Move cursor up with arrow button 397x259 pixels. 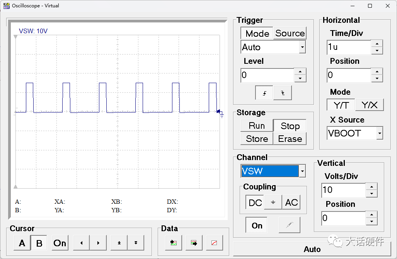(119, 243)
